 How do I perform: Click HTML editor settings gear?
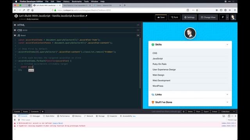[x=15, y=25]
